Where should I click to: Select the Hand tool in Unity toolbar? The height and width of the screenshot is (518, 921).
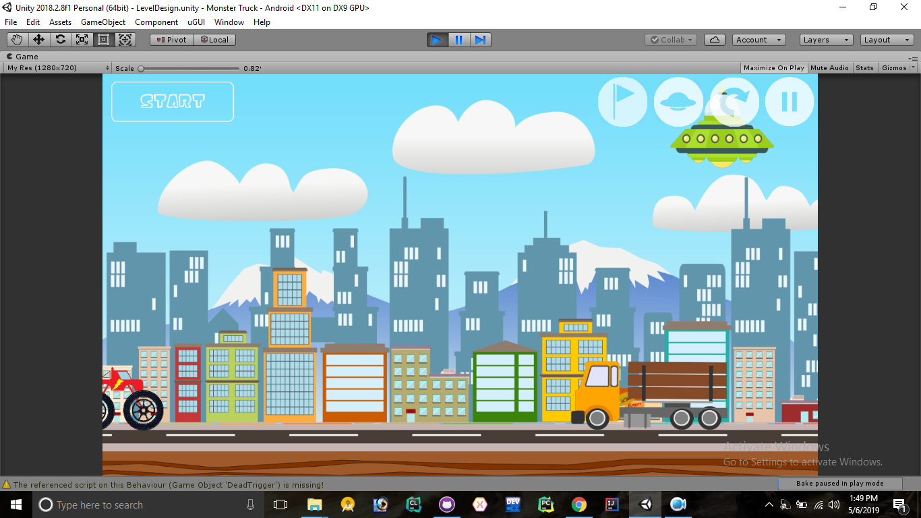(x=17, y=39)
